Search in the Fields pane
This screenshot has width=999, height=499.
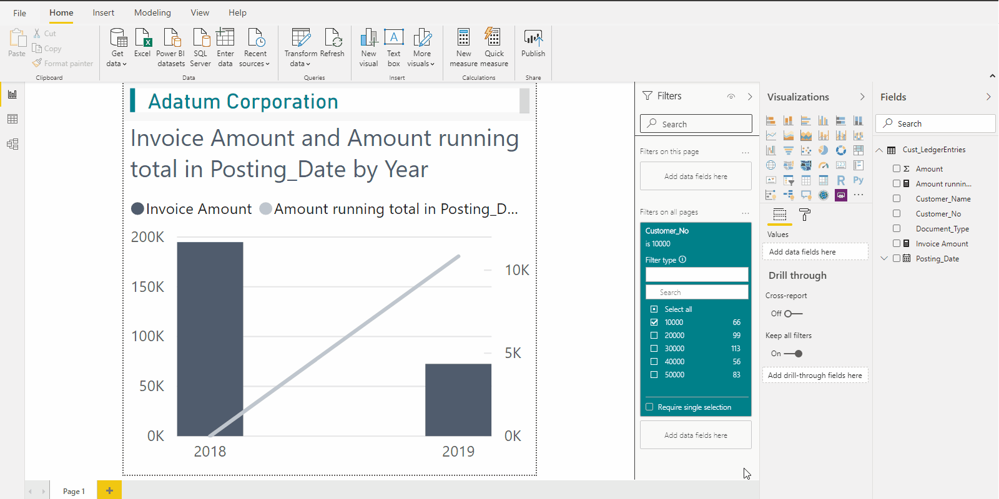tap(935, 124)
